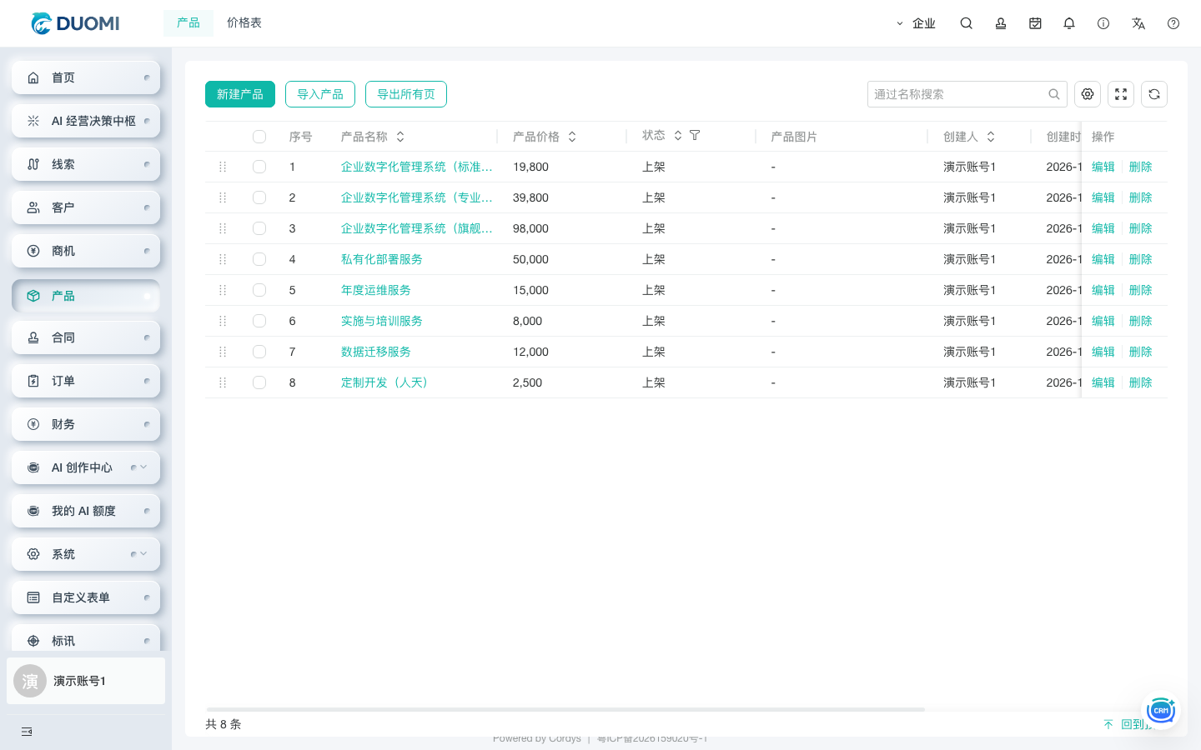
Task: Select all rows via header checkbox
Action: [259, 137]
